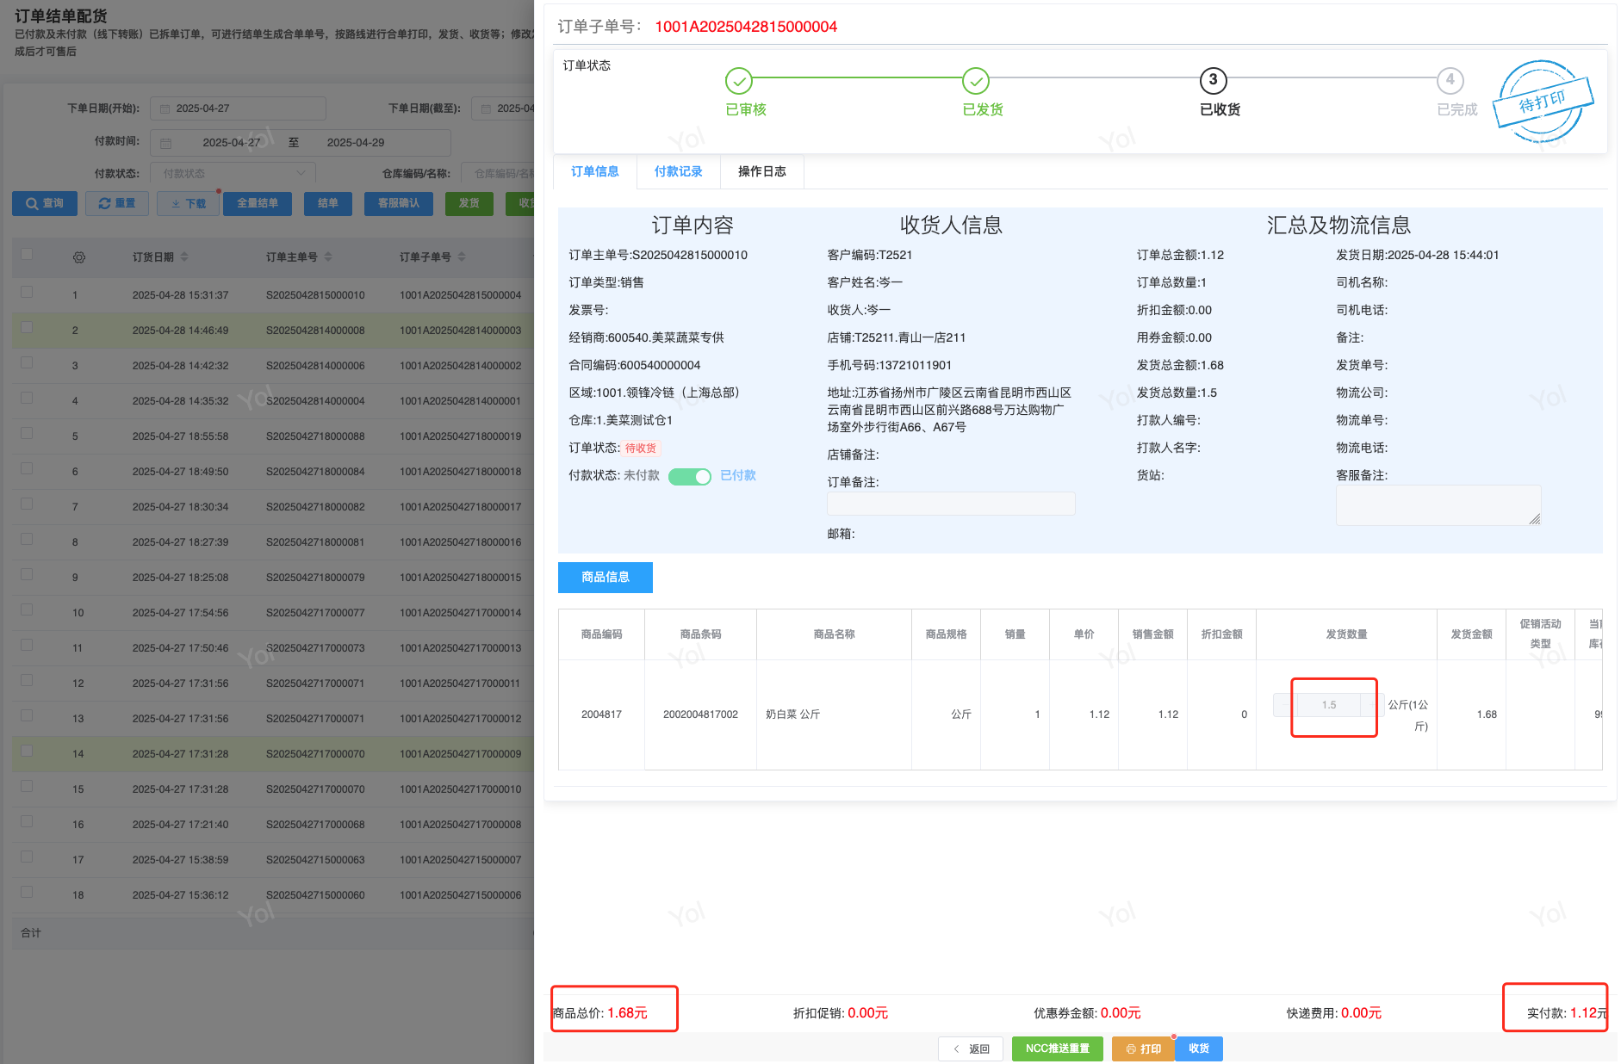Click the 已发货 step checkmark icon
The height and width of the screenshot is (1064, 1621).
pyautogui.click(x=975, y=81)
